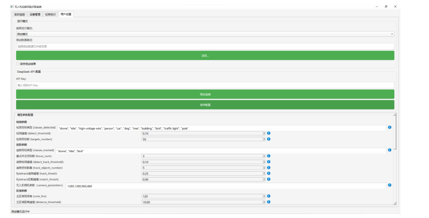Viewport: 429px width, 218px height.
Task: Go to the 任务执行 tab
Action: pyautogui.click(x=51, y=14)
